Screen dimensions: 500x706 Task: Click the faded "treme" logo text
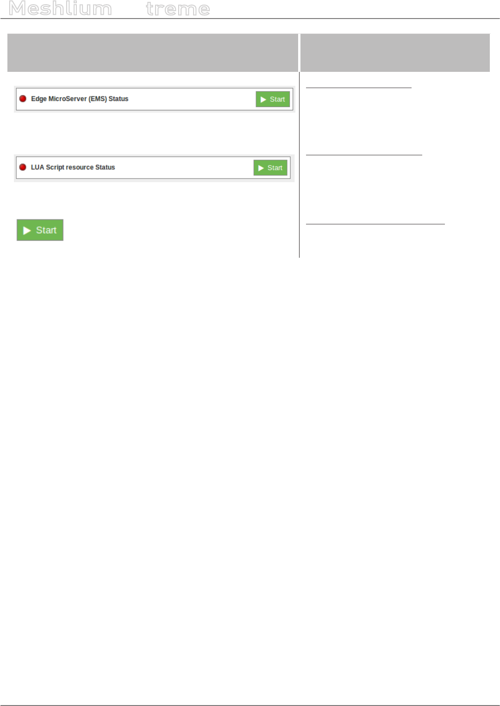click(178, 9)
